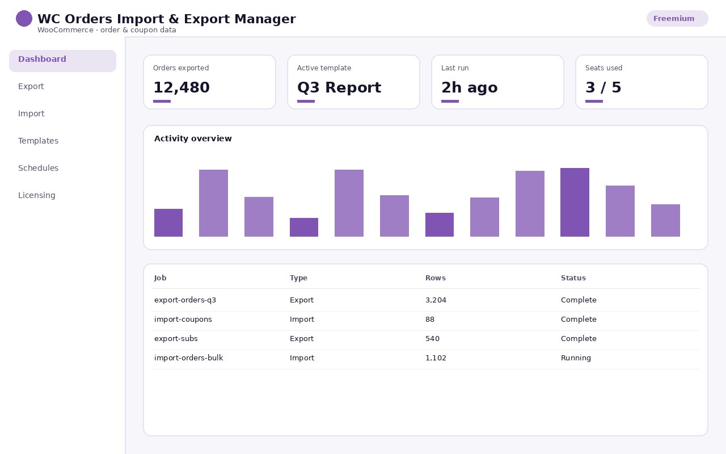The image size is (726, 454).
Task: Select the Q3 Report template value
Action: point(339,88)
